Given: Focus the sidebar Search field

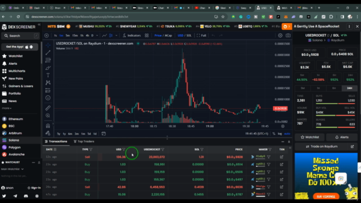Looking at the screenshot, I should (20, 36).
